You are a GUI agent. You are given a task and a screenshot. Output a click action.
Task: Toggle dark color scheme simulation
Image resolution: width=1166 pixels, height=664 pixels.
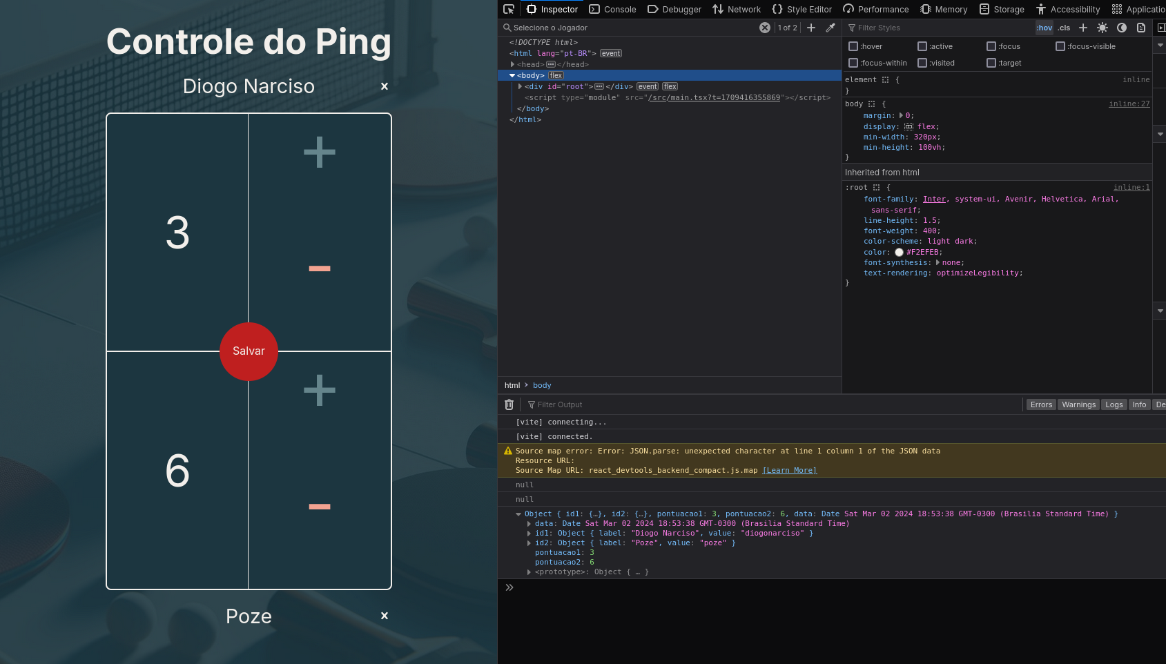1122,28
